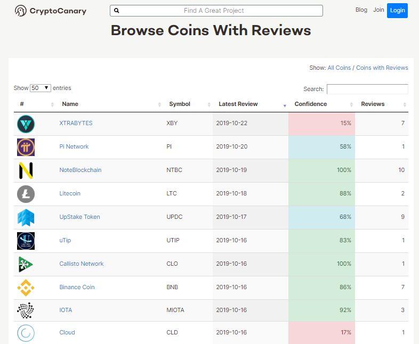Click the Cloud coin circle logo

(26, 333)
